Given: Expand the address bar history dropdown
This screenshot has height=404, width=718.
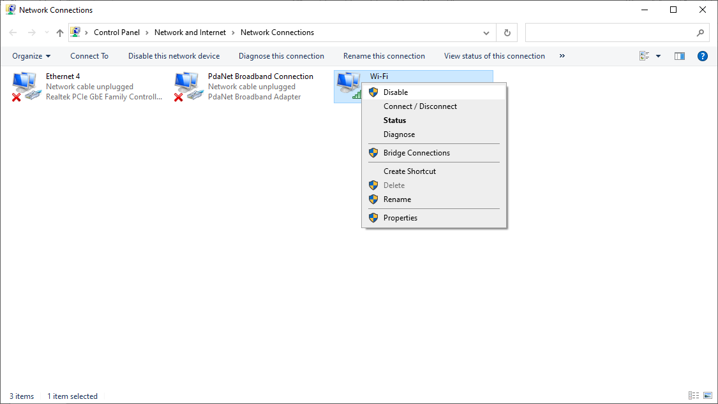Looking at the screenshot, I should click(486, 32).
